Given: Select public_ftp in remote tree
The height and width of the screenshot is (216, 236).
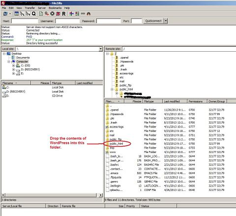Looking at the screenshot, I should click(x=125, y=85).
